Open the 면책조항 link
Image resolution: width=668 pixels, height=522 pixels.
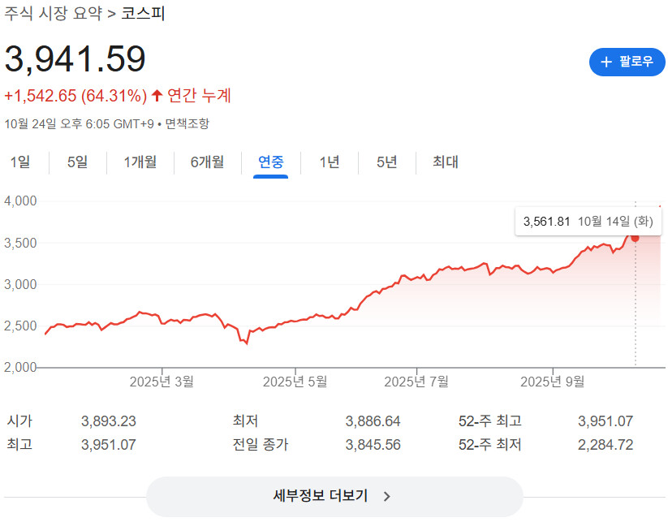pyautogui.click(x=187, y=123)
